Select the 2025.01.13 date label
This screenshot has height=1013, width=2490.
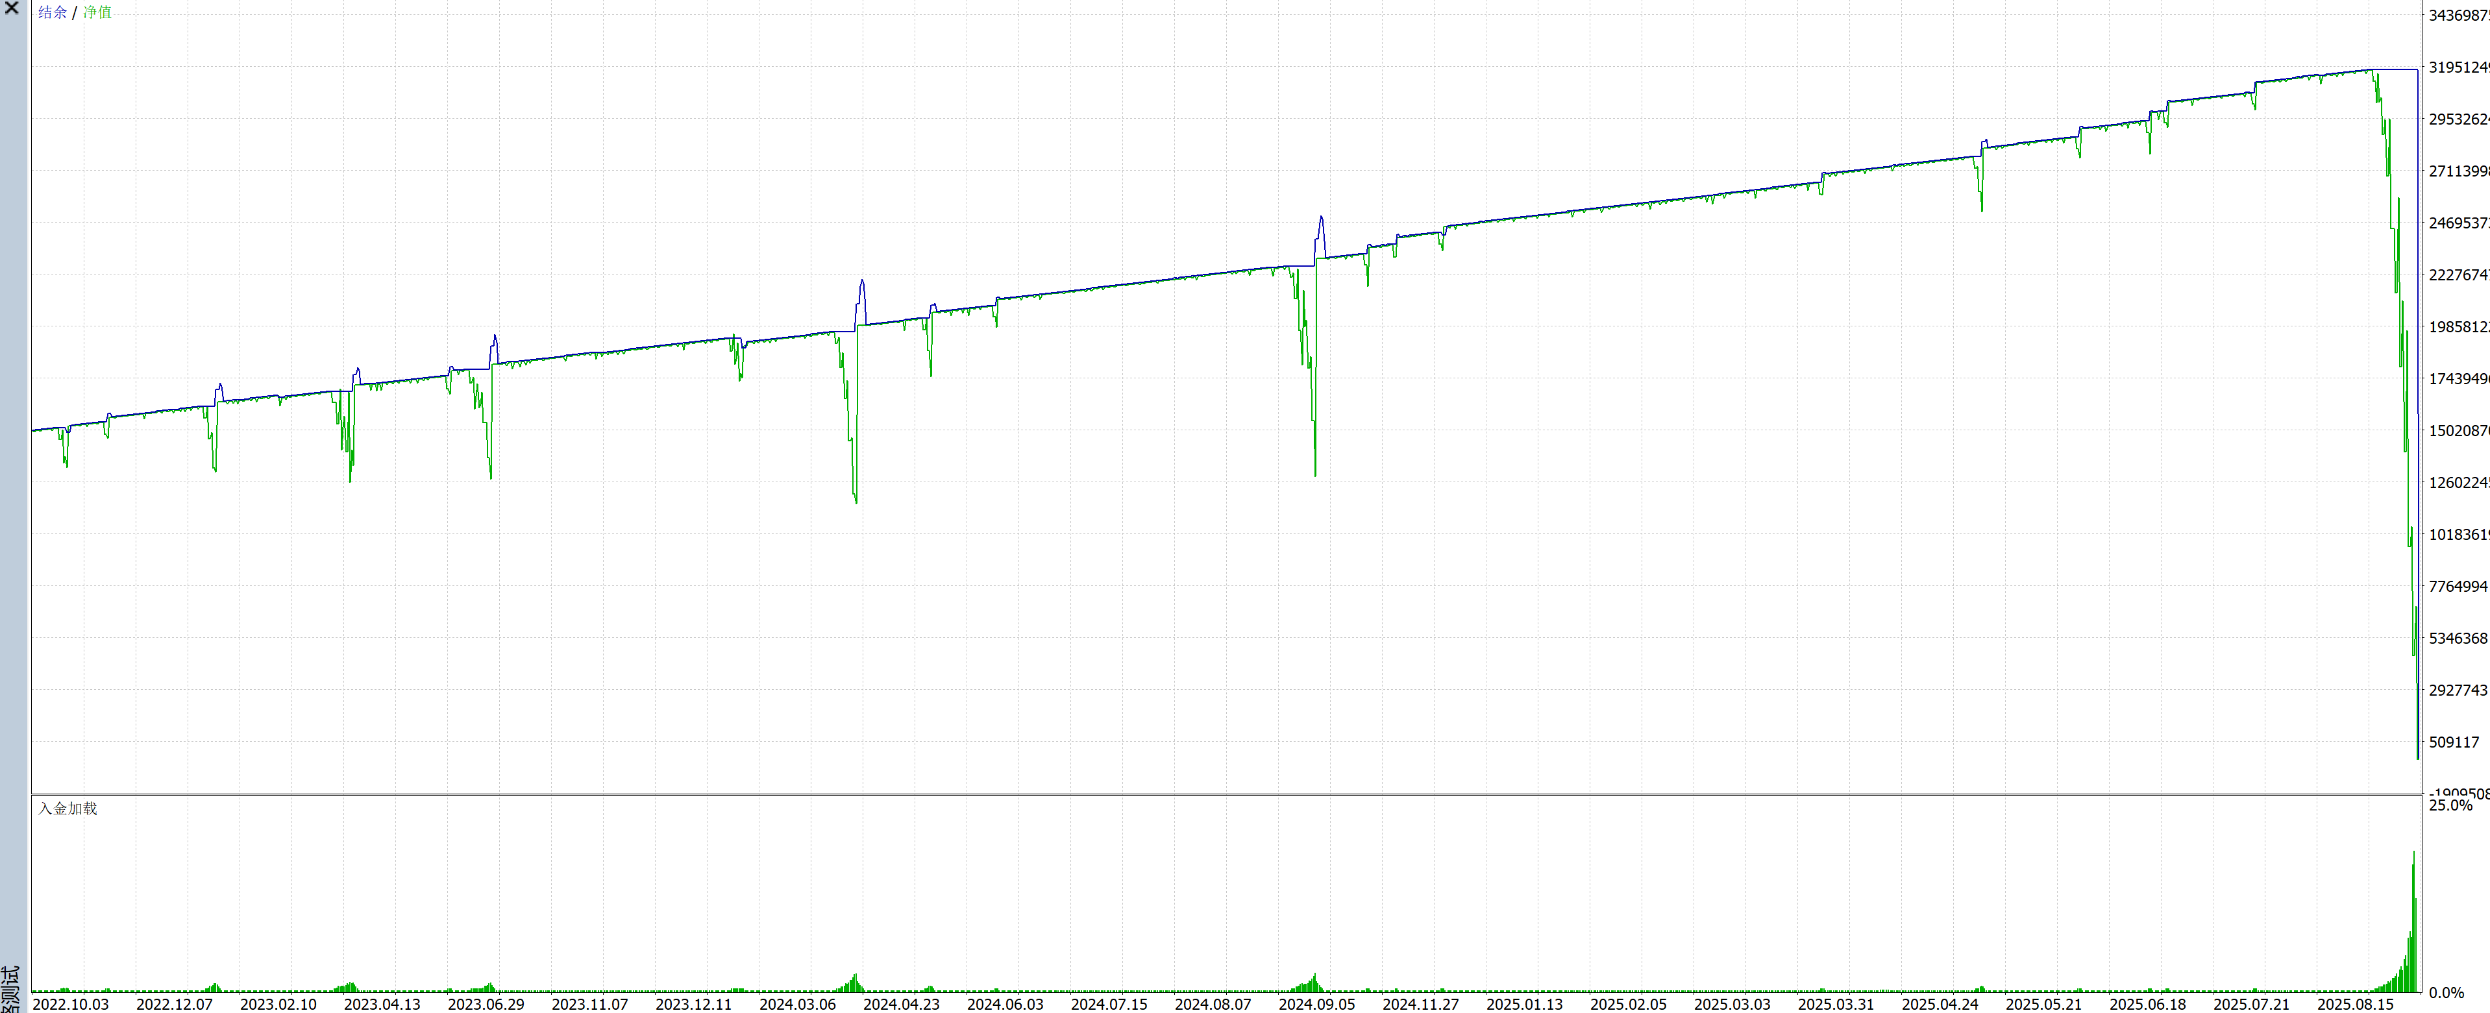1524,1003
